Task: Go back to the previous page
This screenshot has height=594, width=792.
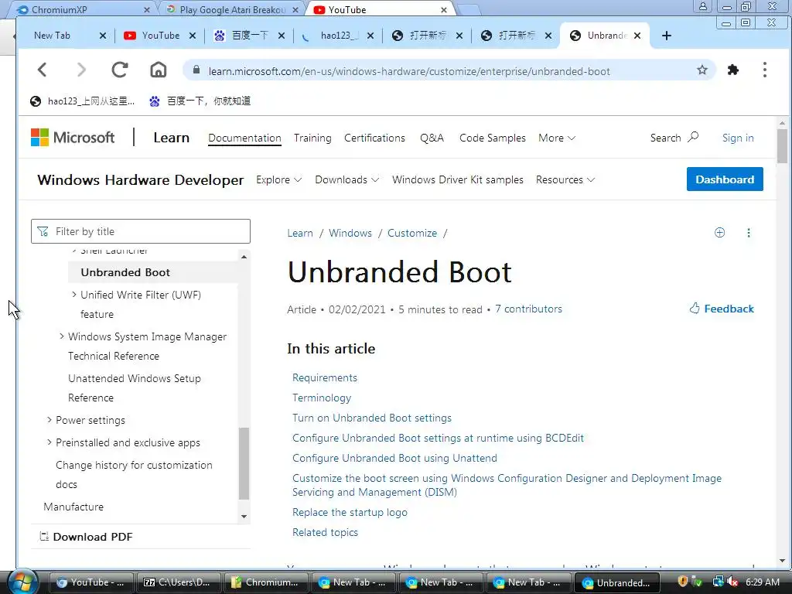Action: (43, 70)
